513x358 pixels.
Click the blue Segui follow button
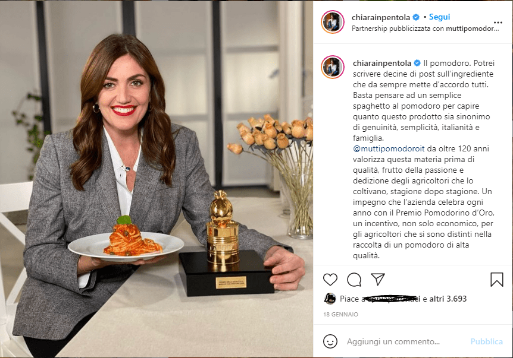(439, 17)
